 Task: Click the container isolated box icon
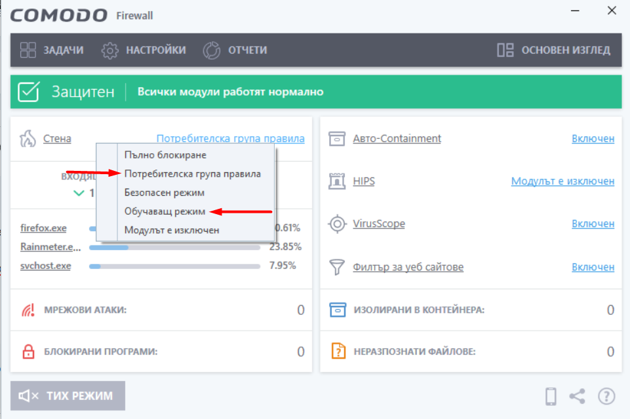coord(338,310)
